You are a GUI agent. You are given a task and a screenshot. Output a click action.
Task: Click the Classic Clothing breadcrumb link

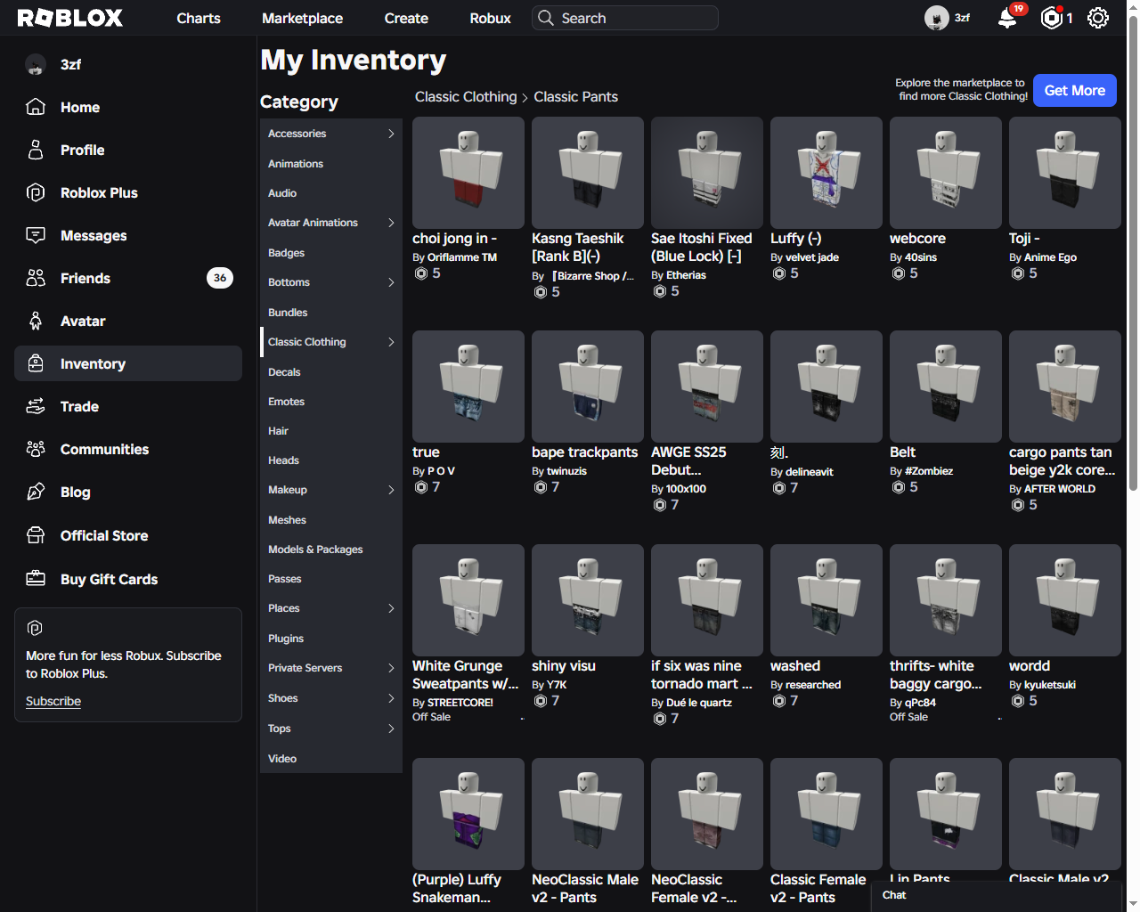pyautogui.click(x=466, y=97)
